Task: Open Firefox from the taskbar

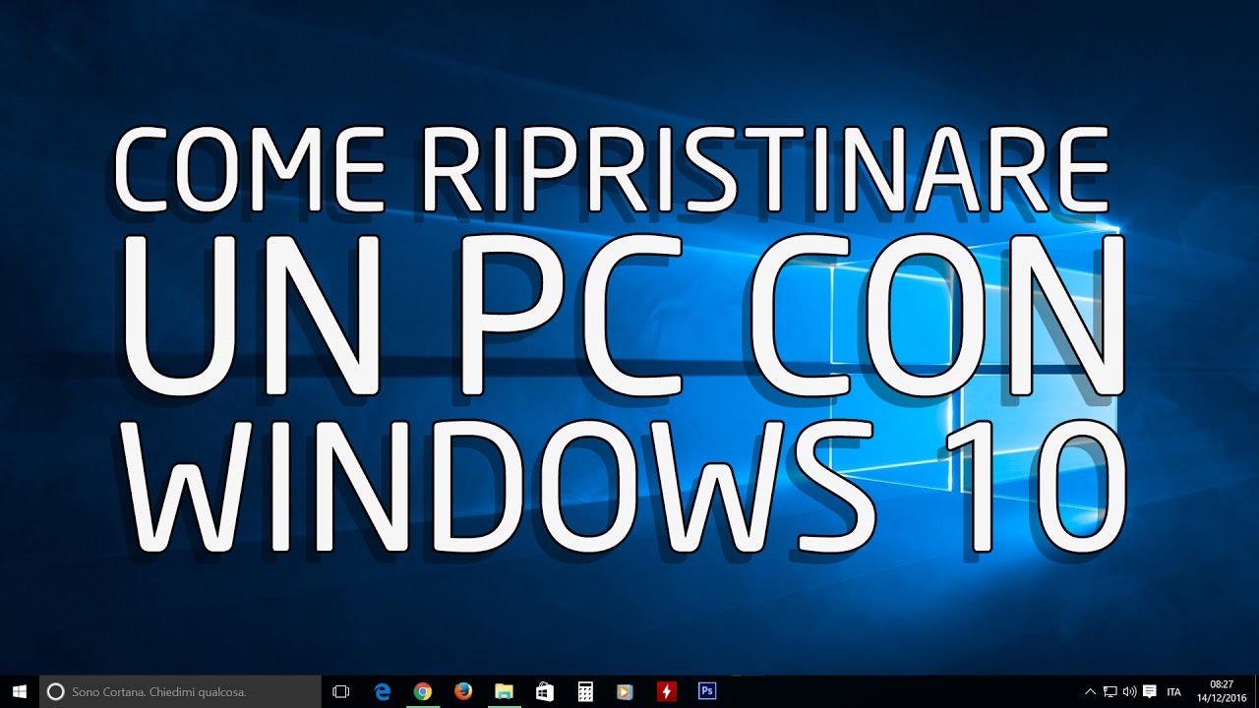Action: click(463, 691)
